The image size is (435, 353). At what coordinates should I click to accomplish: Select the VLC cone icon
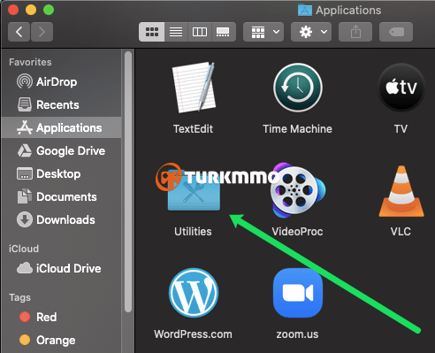point(401,191)
